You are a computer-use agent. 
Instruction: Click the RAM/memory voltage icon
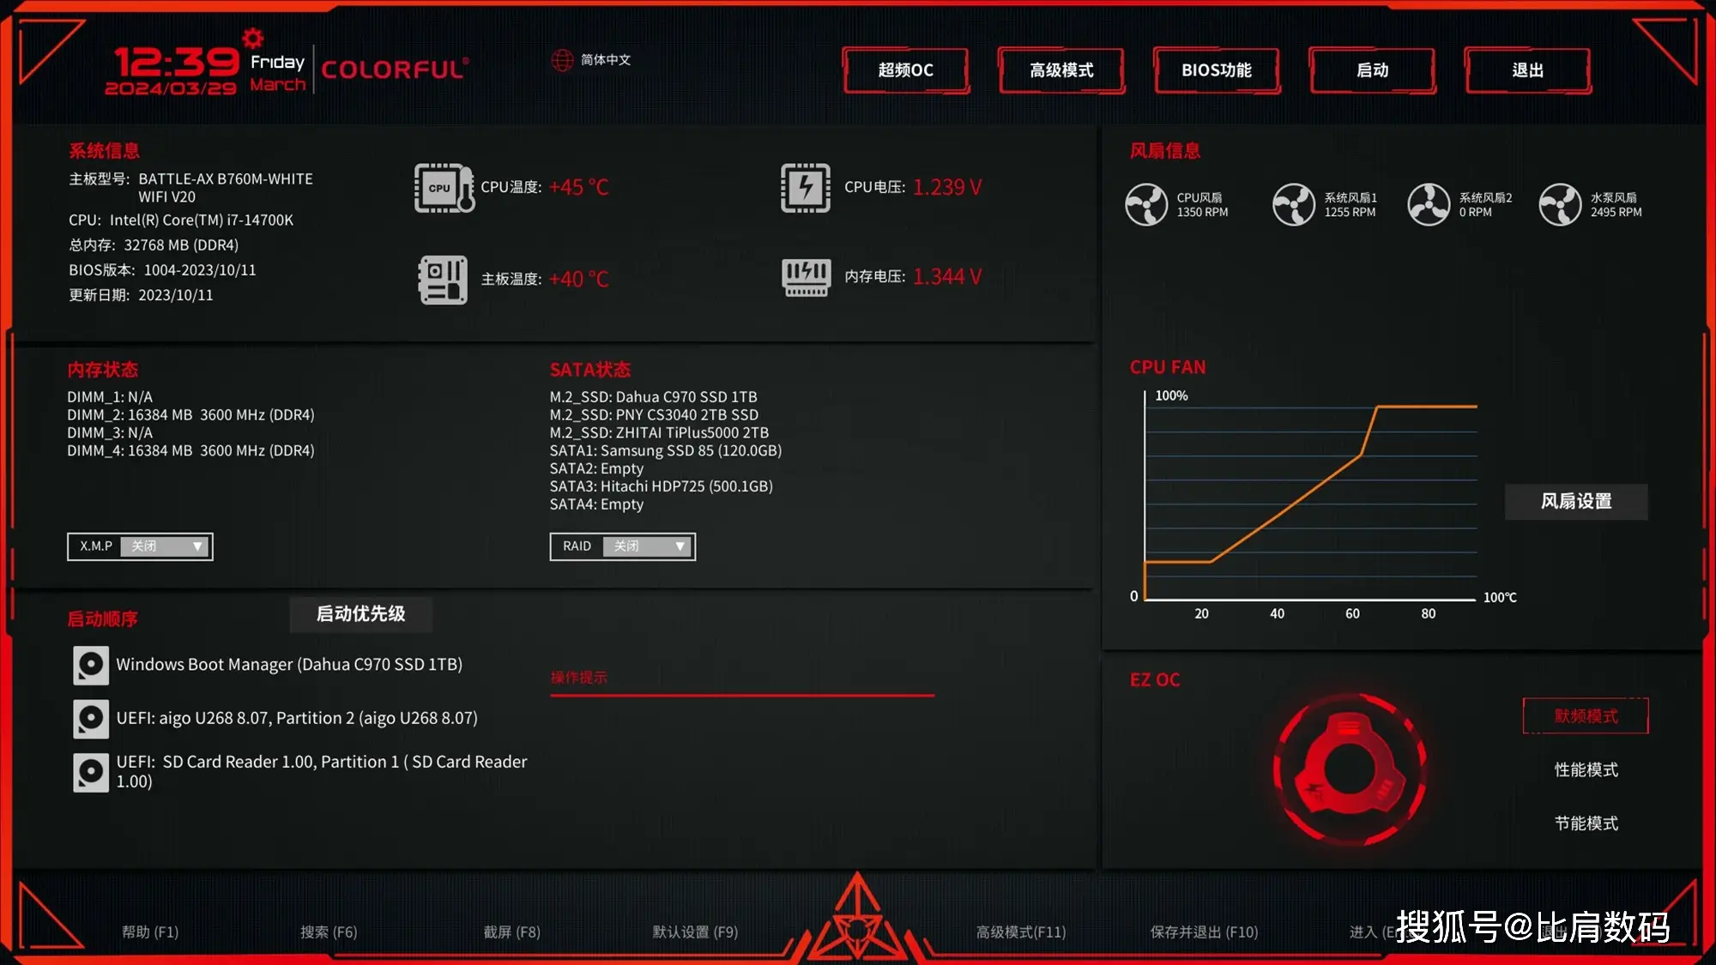point(801,277)
